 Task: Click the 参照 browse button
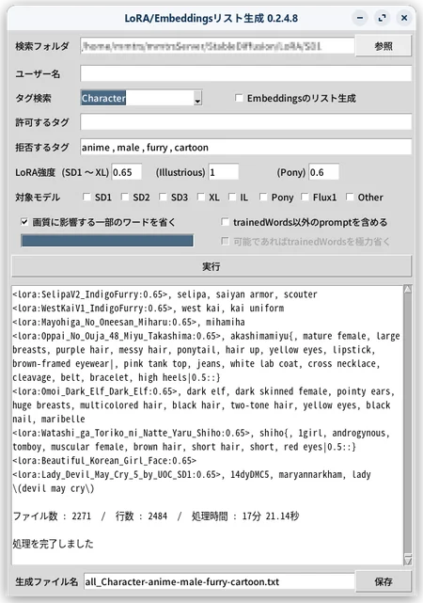[383, 46]
